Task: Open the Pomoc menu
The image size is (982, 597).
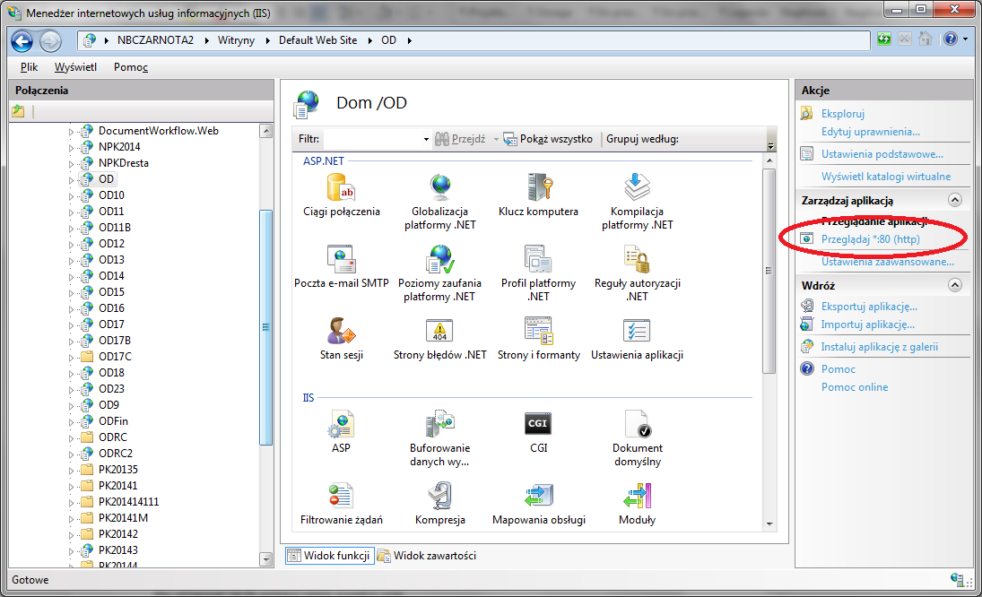Action: (131, 67)
